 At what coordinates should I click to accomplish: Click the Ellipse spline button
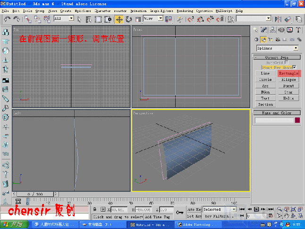pyautogui.click(x=288, y=79)
